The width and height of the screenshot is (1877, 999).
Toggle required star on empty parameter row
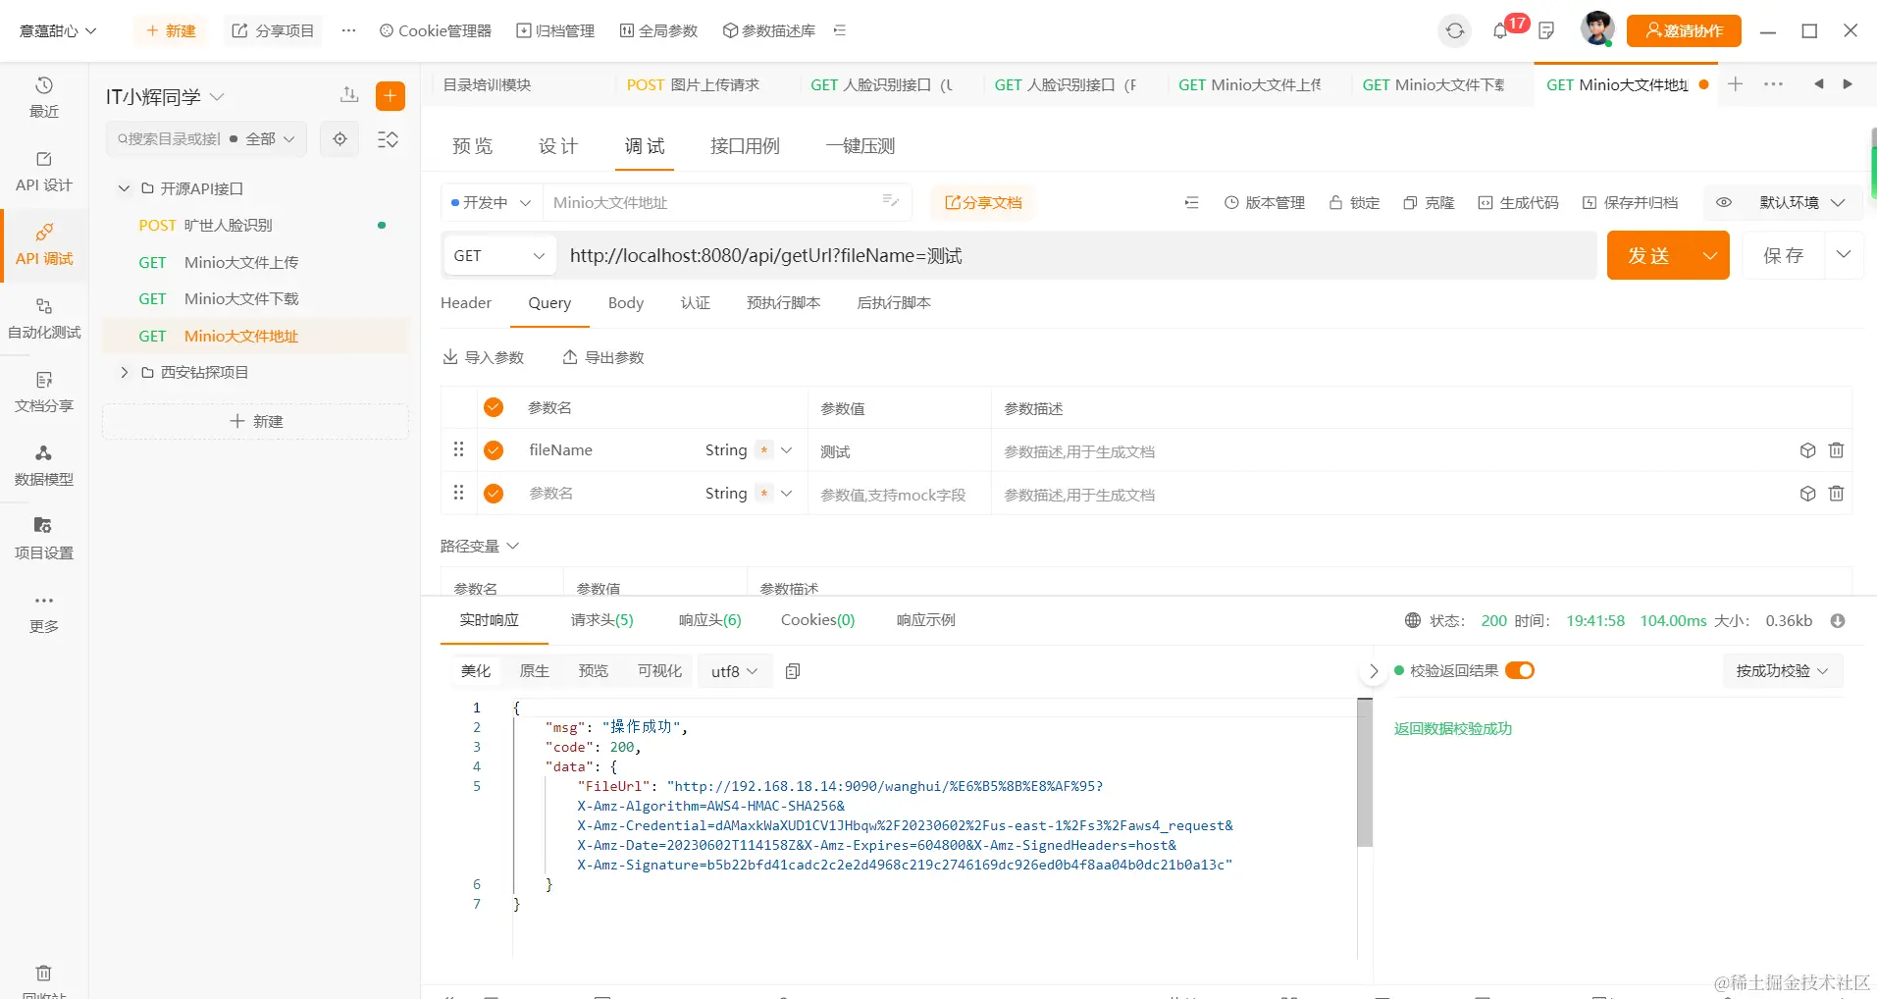763,494
